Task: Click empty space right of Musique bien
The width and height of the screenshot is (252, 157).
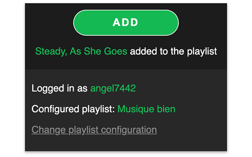Action: [201, 109]
